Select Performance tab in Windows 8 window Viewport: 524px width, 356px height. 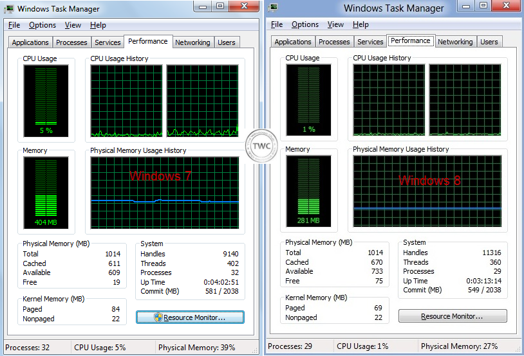click(x=411, y=40)
